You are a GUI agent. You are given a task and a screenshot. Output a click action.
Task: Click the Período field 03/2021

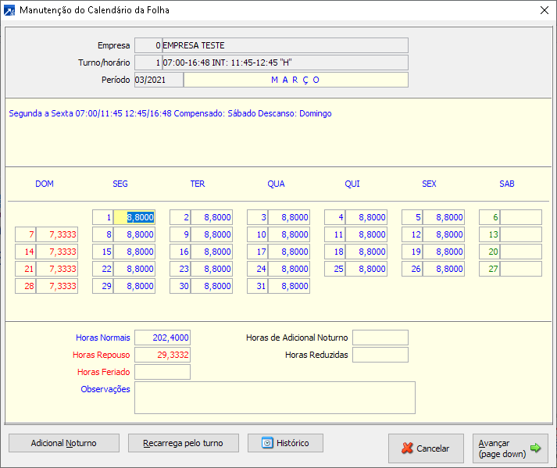click(x=159, y=80)
